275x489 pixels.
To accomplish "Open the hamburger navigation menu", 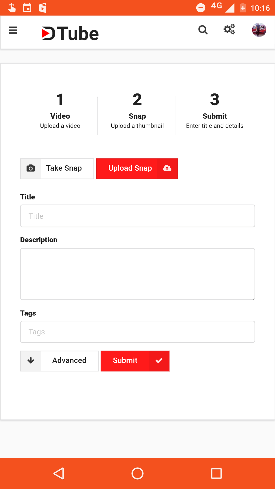I will 13,30.
